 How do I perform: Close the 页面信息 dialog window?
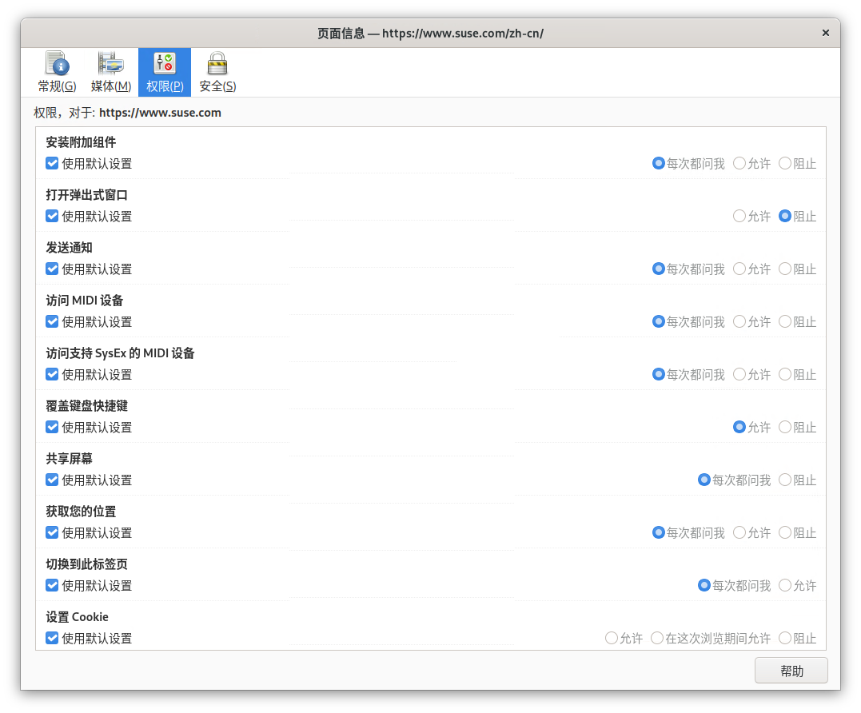tap(825, 33)
